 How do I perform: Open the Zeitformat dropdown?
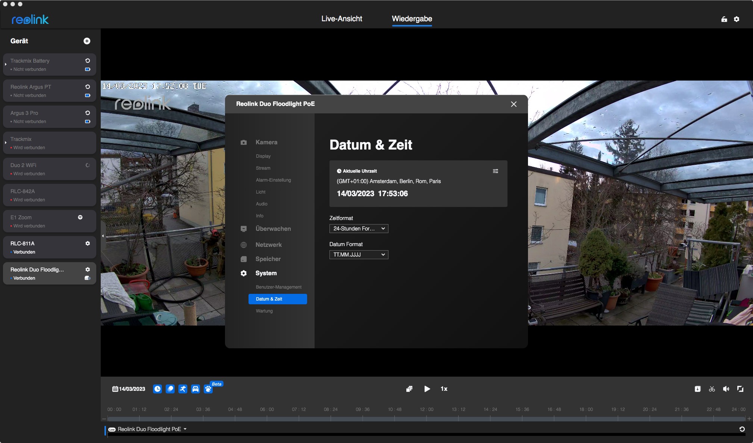[x=359, y=229]
